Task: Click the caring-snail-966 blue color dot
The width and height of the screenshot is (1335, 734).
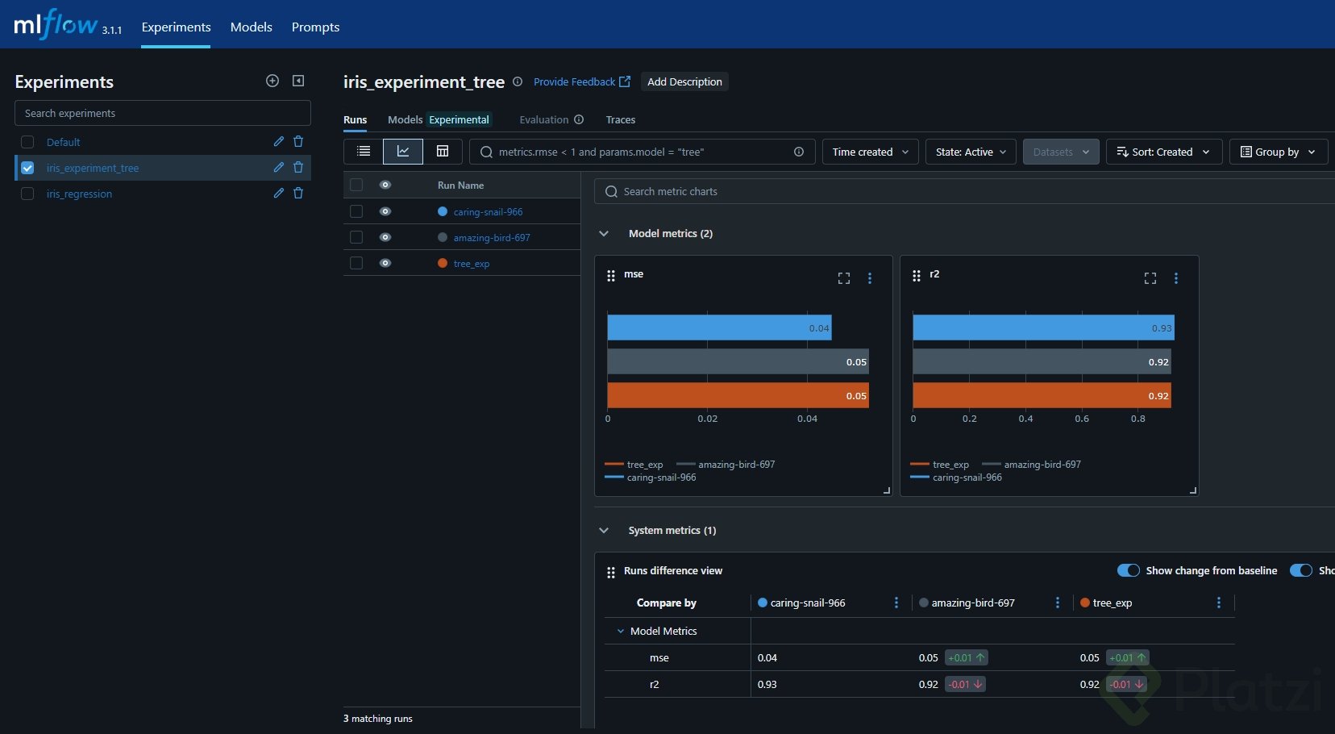Action: coord(443,211)
